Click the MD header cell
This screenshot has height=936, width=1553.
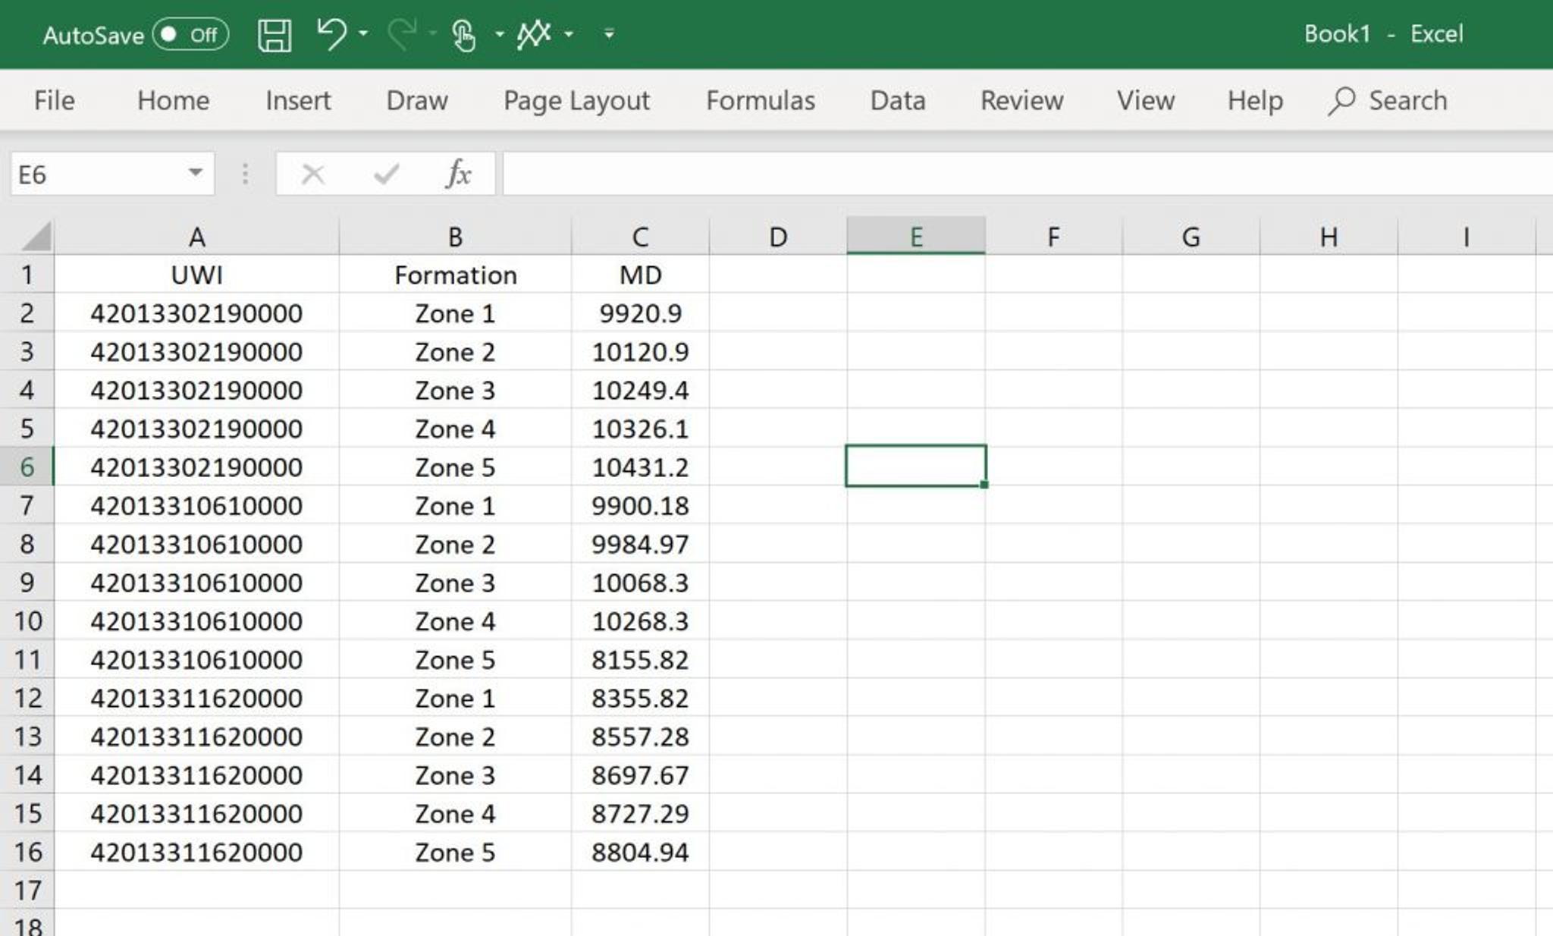coord(641,275)
